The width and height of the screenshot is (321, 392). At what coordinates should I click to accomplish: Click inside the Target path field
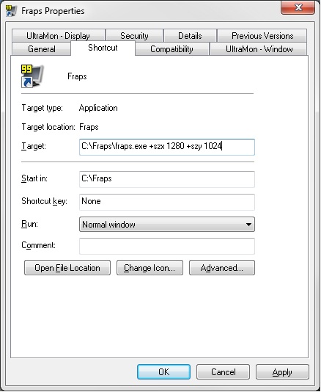(167, 147)
